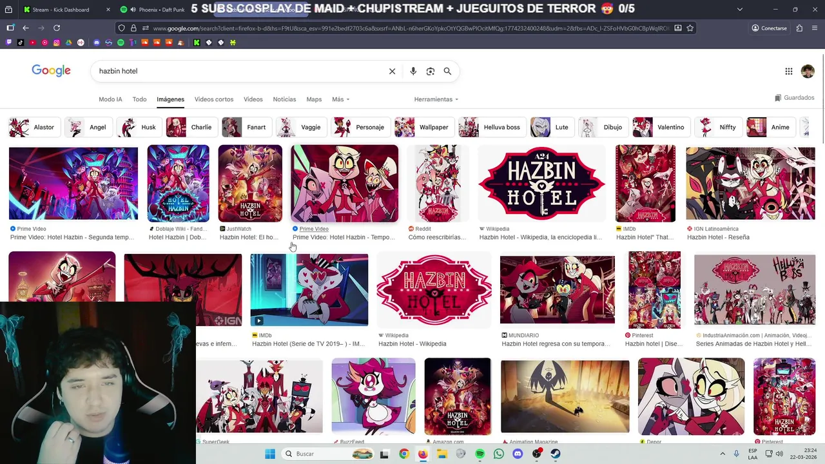Open the Firefox hamburger menu
The image size is (825, 464).
click(x=815, y=28)
